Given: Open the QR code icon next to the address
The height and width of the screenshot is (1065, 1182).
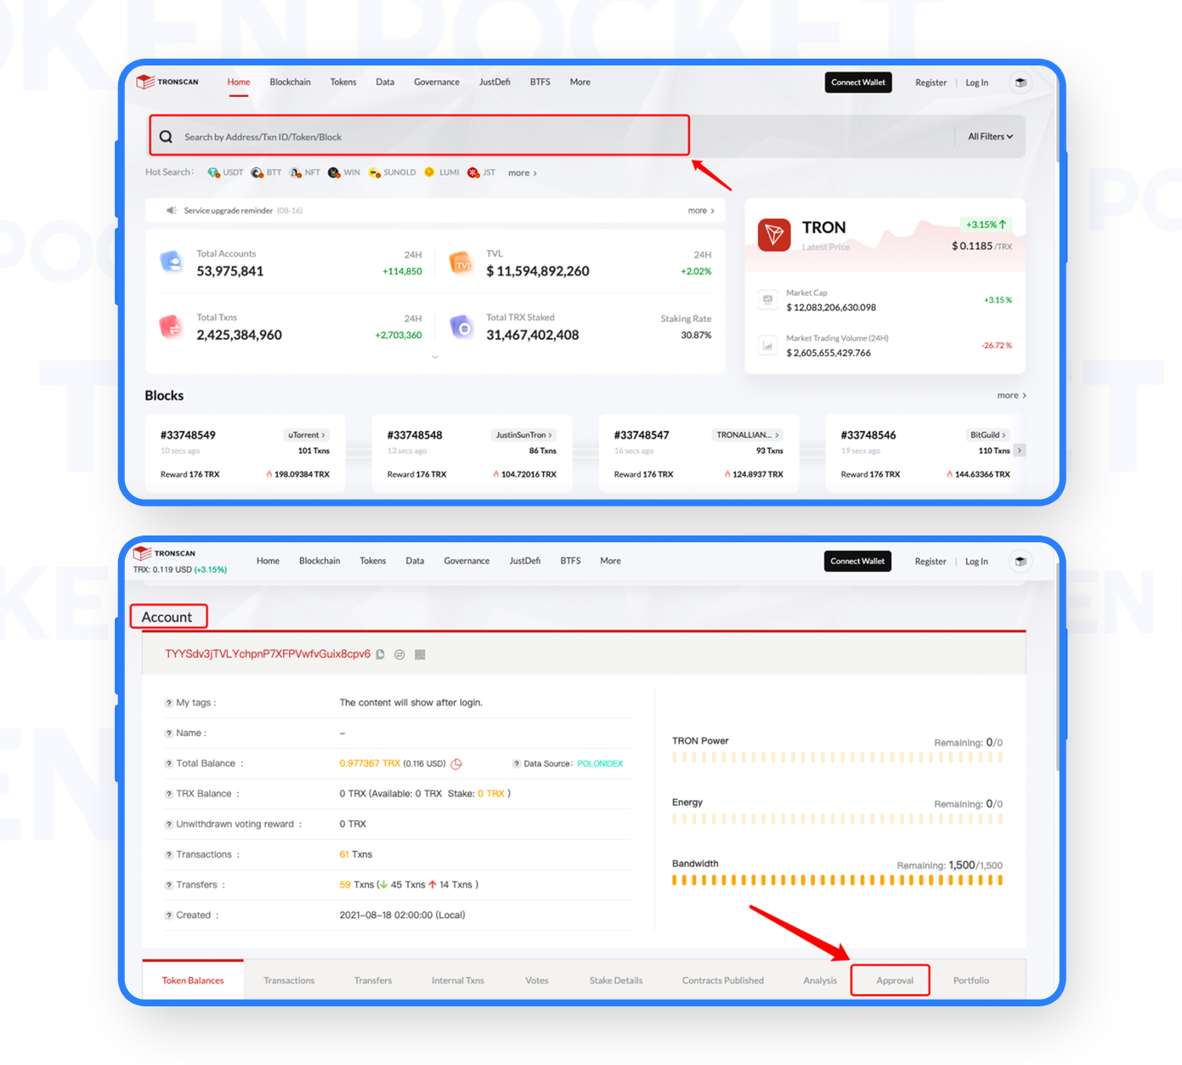Looking at the screenshot, I should [x=420, y=654].
